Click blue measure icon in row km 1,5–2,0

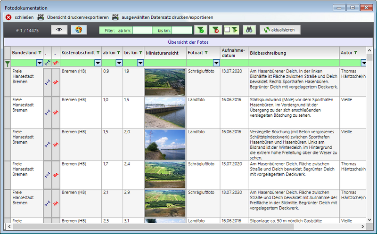click(x=48, y=145)
